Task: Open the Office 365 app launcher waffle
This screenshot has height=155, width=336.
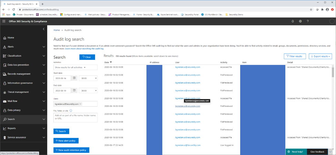Action: point(4,21)
